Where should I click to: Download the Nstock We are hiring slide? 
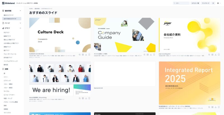click(x=86, y=98)
